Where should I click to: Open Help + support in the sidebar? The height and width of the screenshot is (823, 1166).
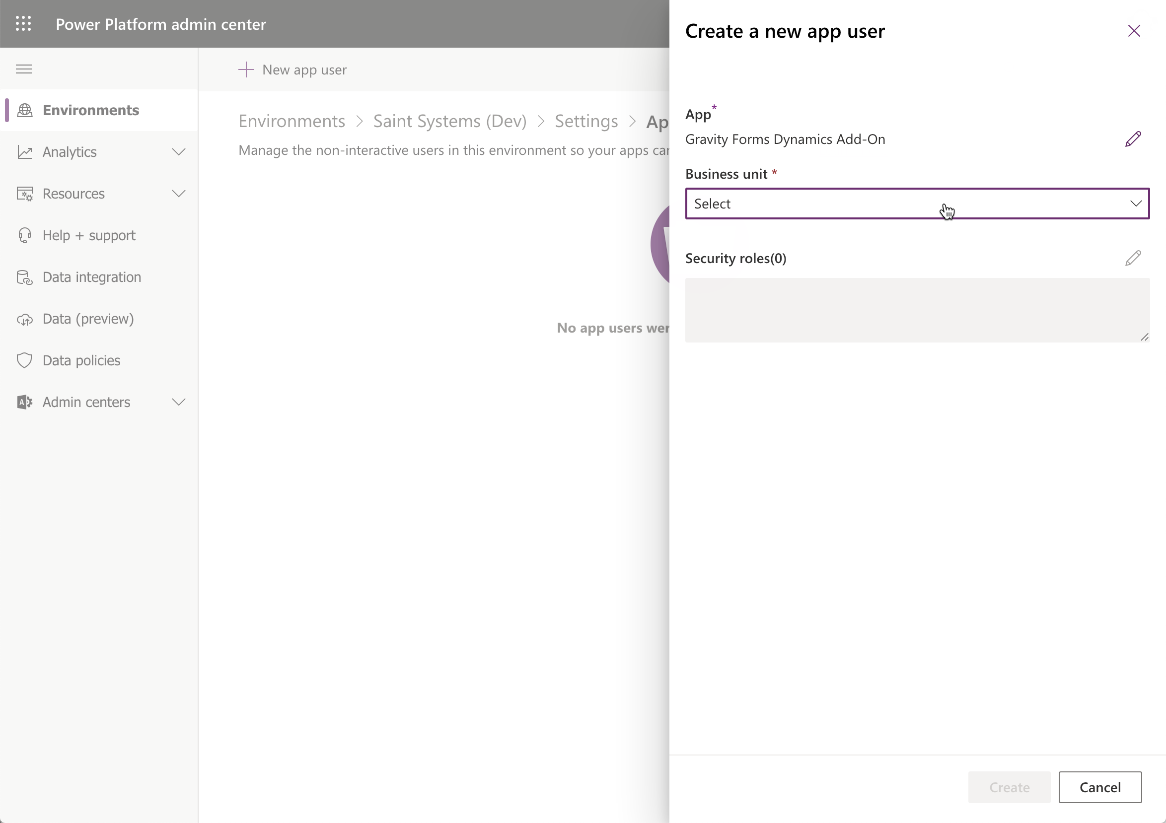tap(99, 235)
